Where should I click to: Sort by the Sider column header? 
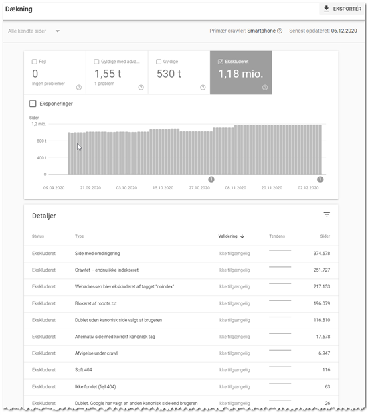pyautogui.click(x=325, y=236)
